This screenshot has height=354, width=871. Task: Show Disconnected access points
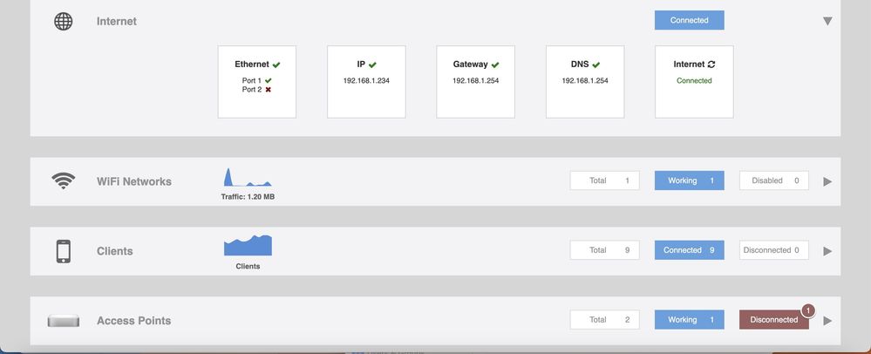coord(773,320)
